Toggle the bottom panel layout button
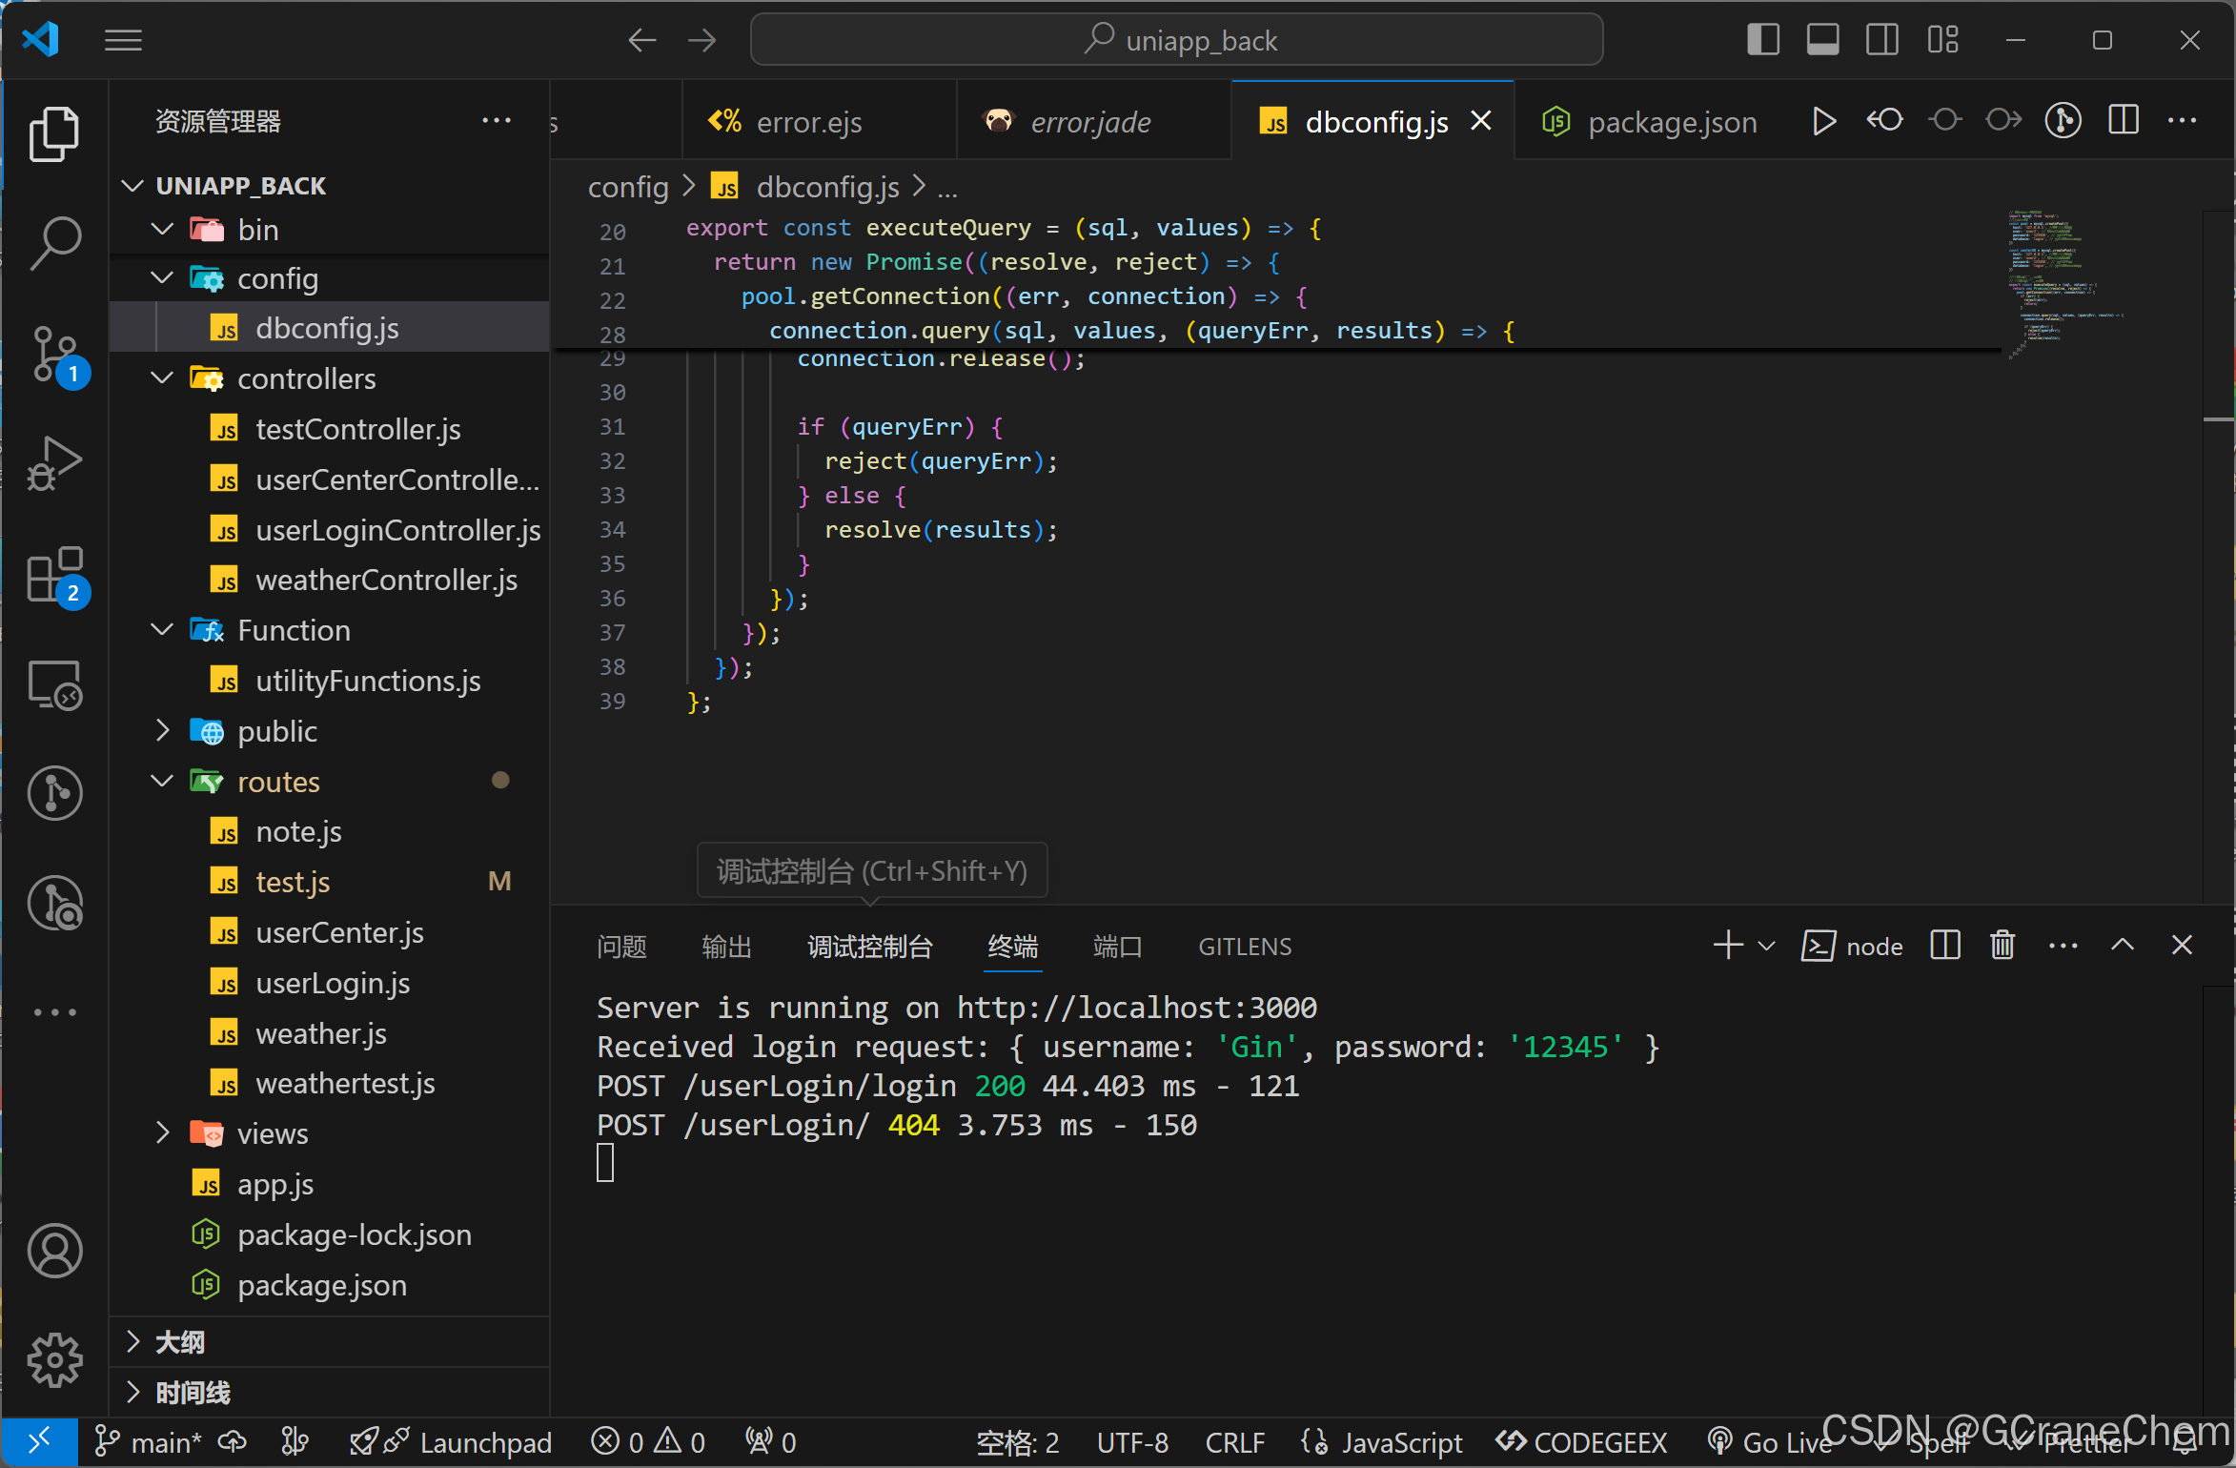The image size is (2236, 1468). pos(1822,40)
